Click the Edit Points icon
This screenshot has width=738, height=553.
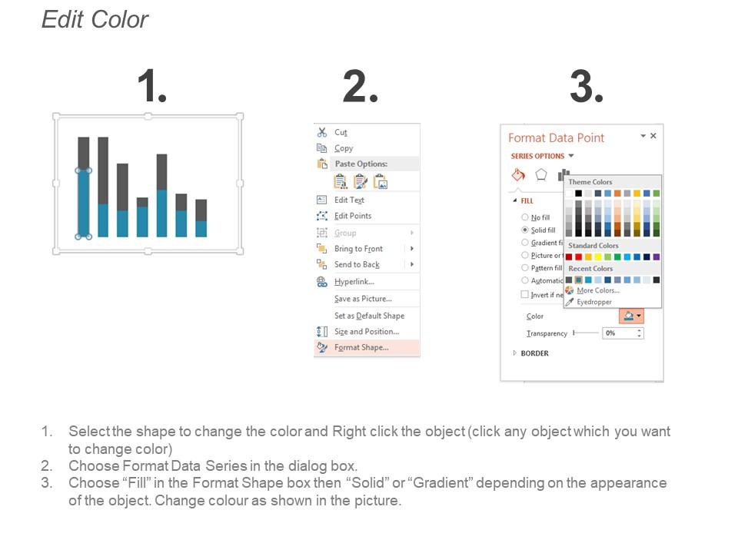(321, 216)
